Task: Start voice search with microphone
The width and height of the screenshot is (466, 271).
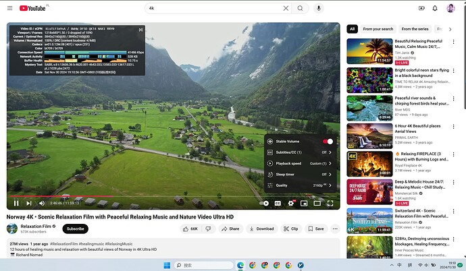Action: (x=319, y=8)
